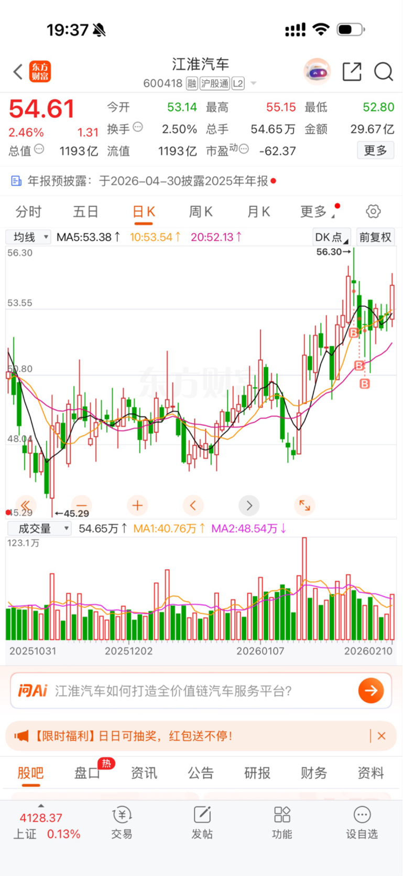
Task: Tap the lowest B signal marker on candlestick chart
Action: point(365,384)
